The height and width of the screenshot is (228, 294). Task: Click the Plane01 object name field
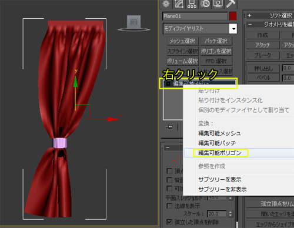pos(195,16)
